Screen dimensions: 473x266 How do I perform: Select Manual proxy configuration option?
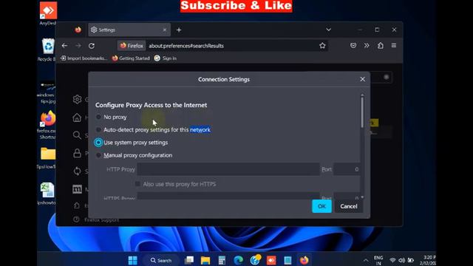98,155
